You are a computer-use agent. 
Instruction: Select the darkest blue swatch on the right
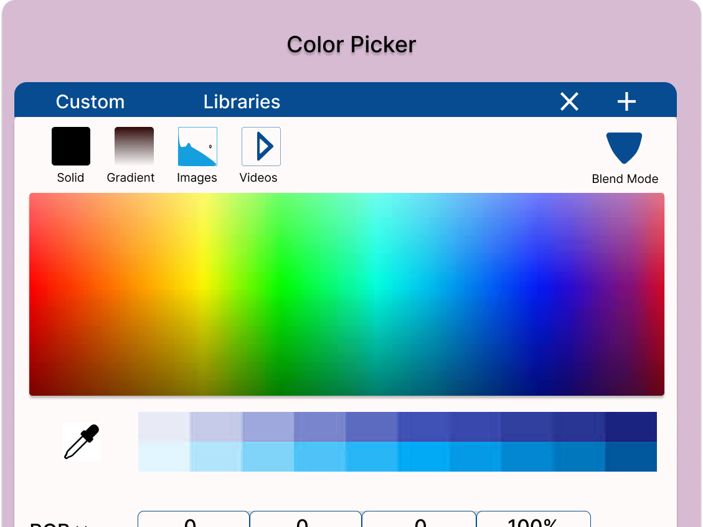(x=635, y=426)
